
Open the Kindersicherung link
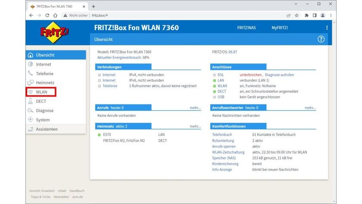pyautogui.click(x=225, y=164)
